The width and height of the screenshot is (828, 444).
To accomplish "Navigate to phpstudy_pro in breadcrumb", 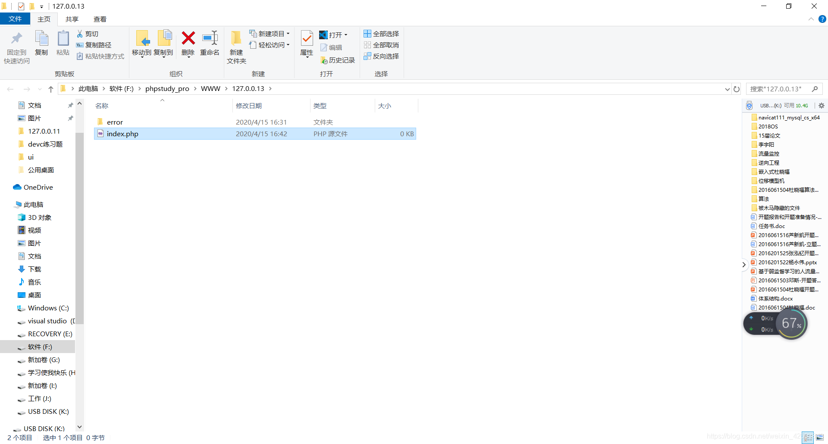I will 167,89.
